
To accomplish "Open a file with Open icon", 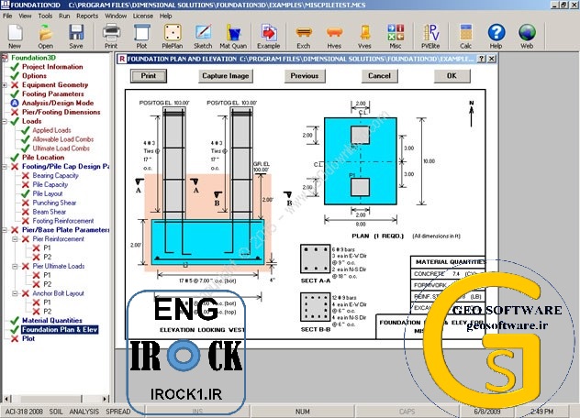I will click(x=46, y=37).
